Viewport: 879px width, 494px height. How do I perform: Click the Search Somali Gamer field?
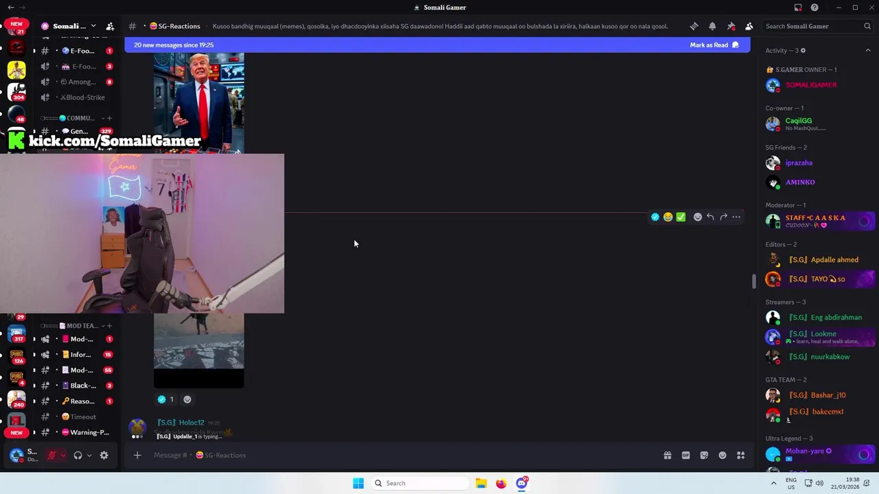click(818, 26)
